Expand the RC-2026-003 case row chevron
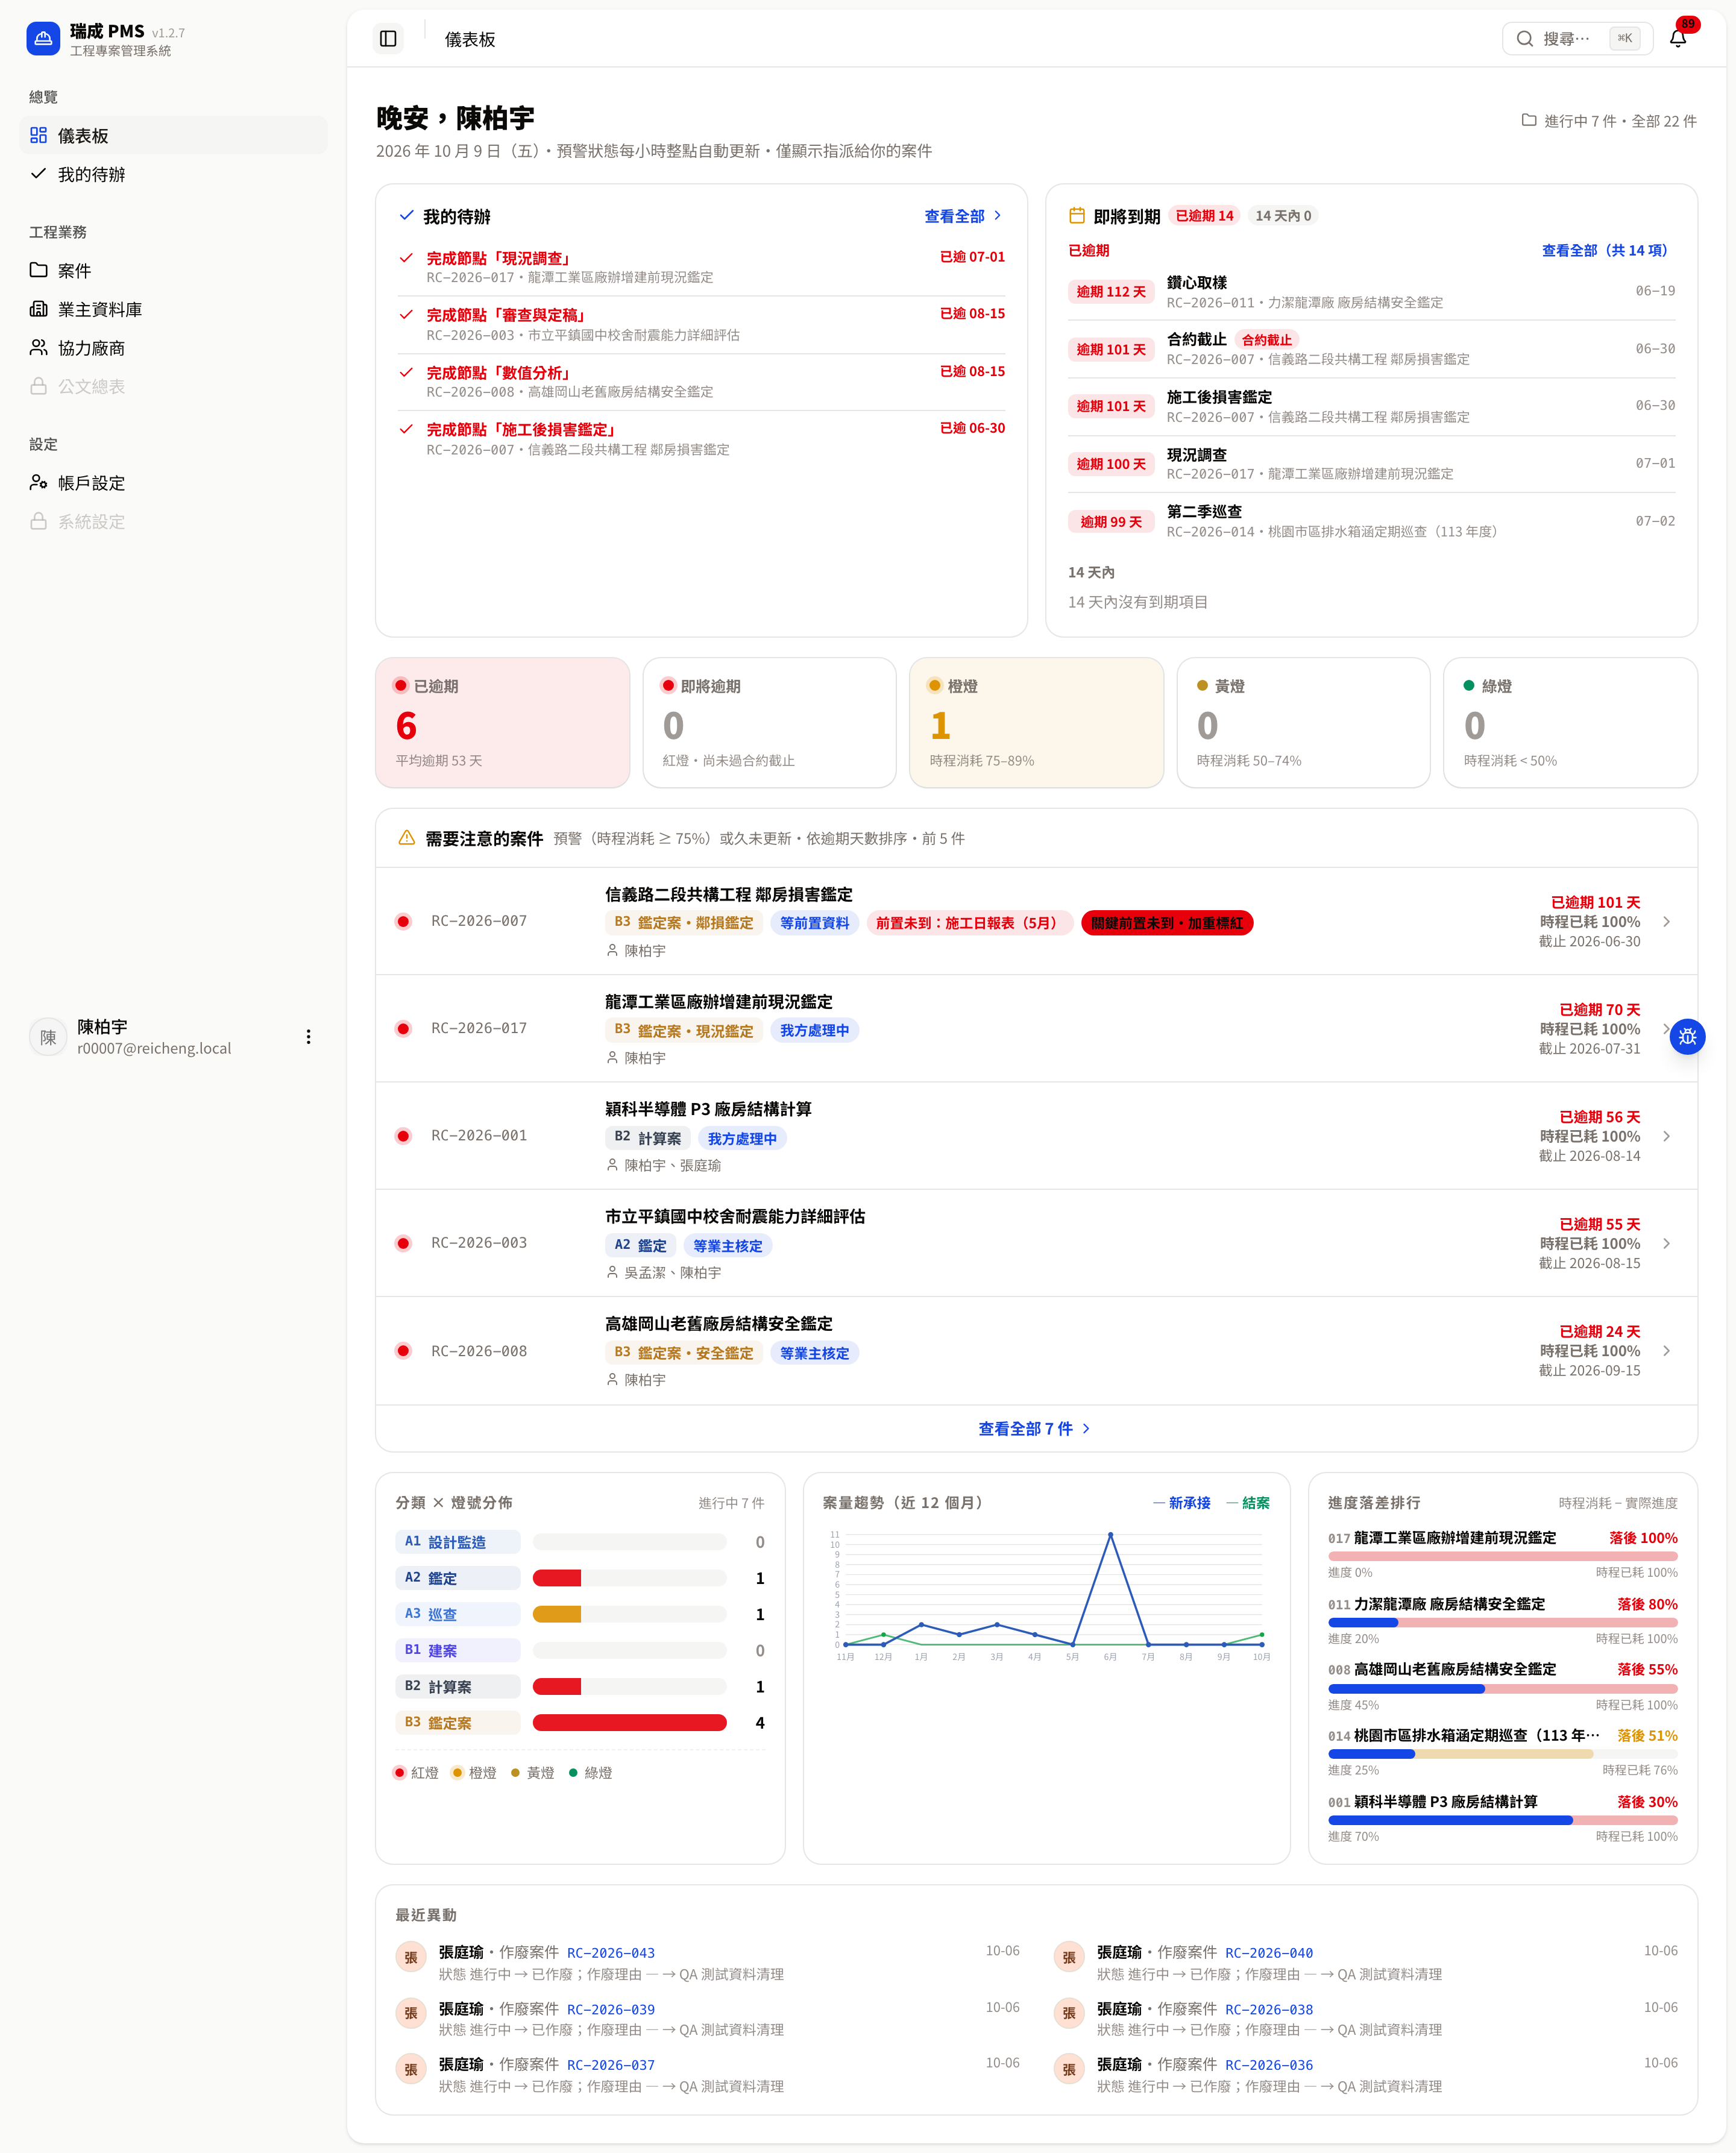This screenshot has height=2153, width=1736. pos(1666,1243)
